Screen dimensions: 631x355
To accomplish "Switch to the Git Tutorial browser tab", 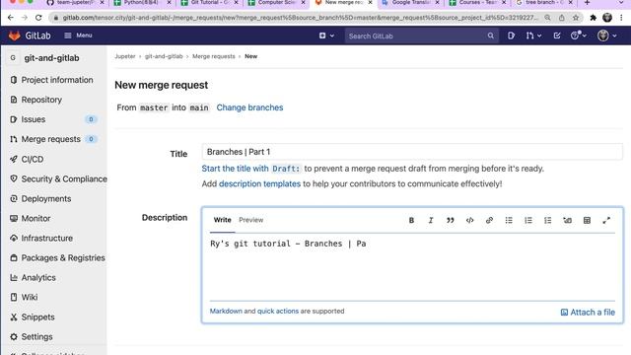I will (x=209, y=3).
